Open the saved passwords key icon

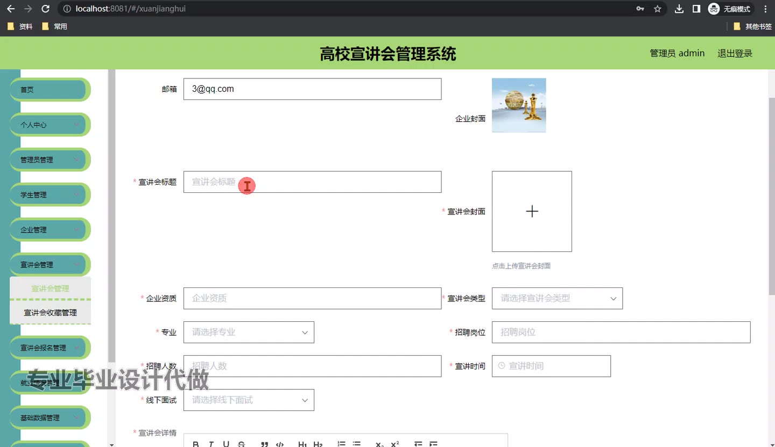(x=640, y=9)
